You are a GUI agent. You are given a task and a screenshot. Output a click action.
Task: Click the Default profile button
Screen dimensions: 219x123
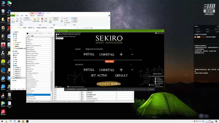(121, 75)
